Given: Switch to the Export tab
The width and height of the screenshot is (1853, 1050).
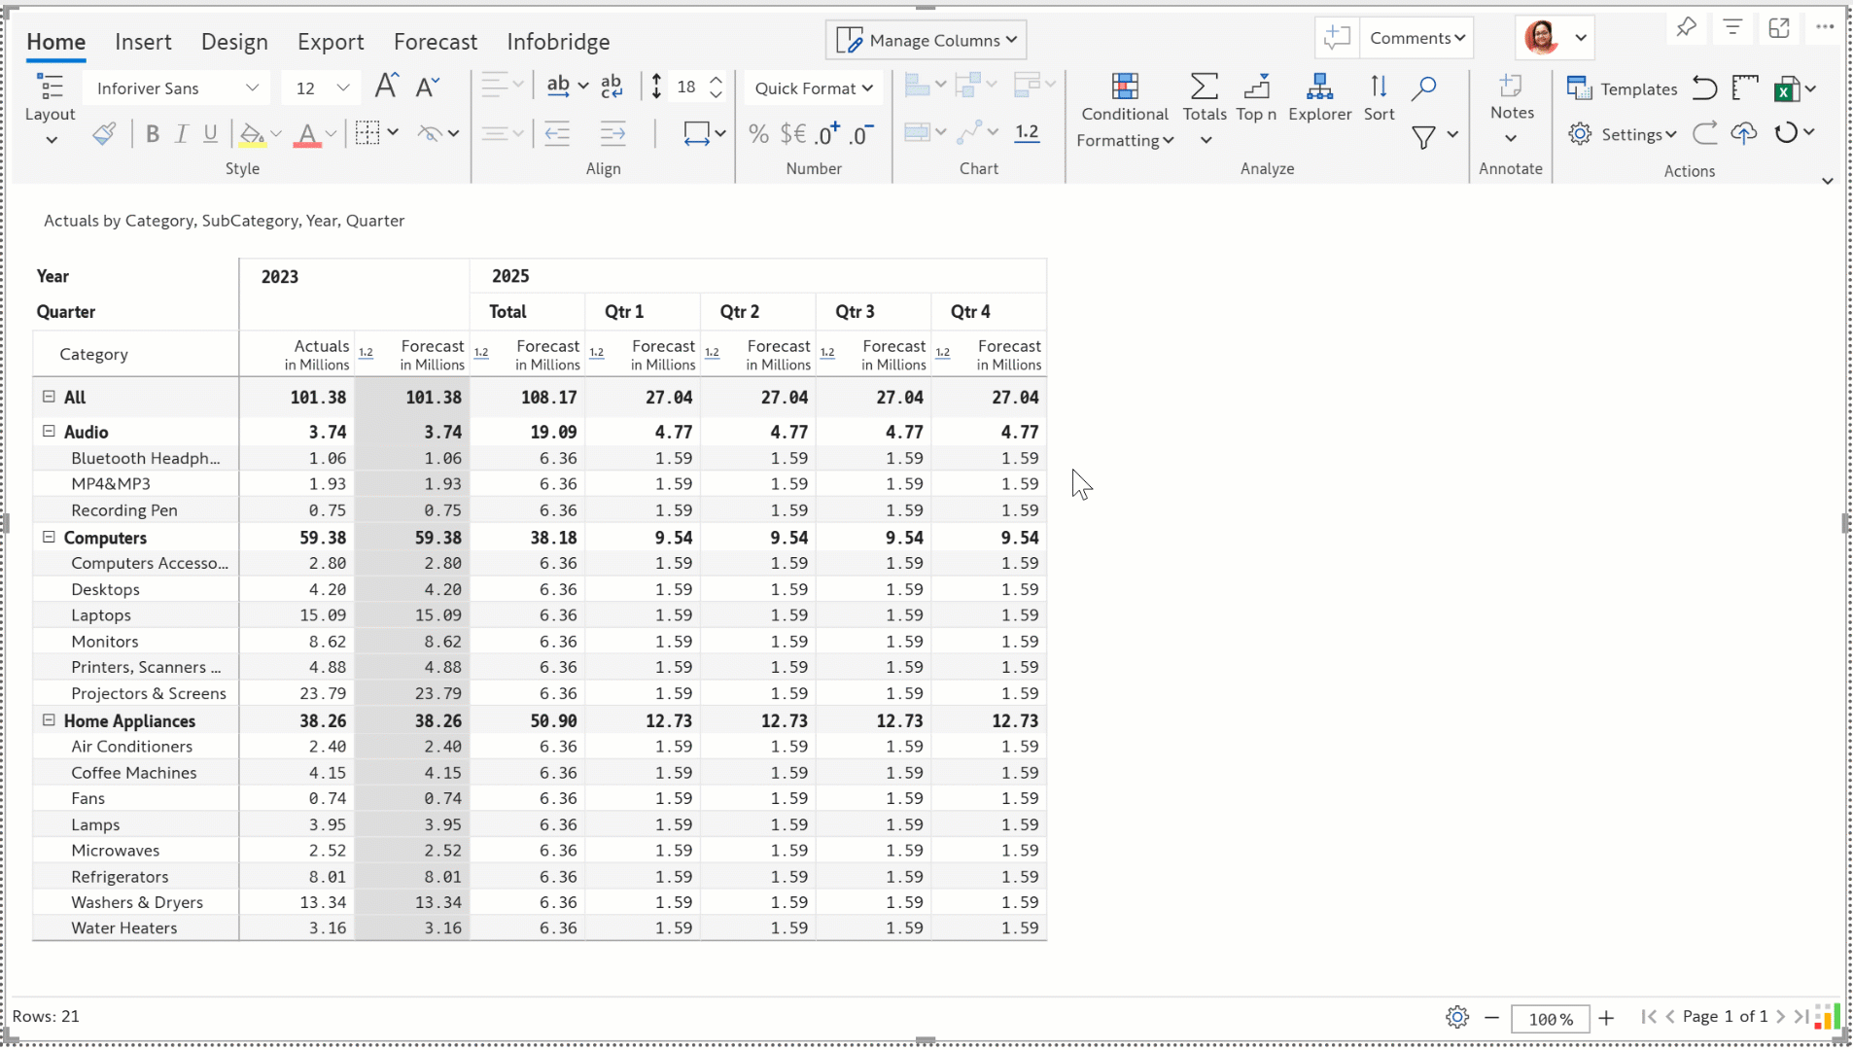Looking at the screenshot, I should tap(331, 42).
